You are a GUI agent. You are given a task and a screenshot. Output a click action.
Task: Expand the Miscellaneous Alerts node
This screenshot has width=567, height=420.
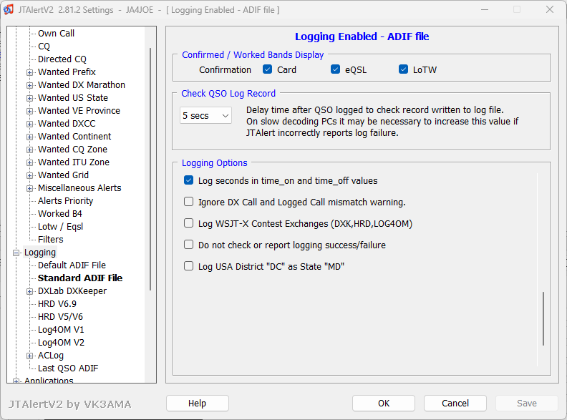[x=29, y=188]
